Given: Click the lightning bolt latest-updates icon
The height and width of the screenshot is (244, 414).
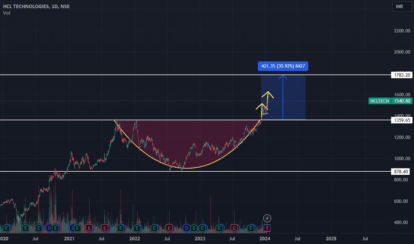Looking at the screenshot, I should click(x=267, y=218).
